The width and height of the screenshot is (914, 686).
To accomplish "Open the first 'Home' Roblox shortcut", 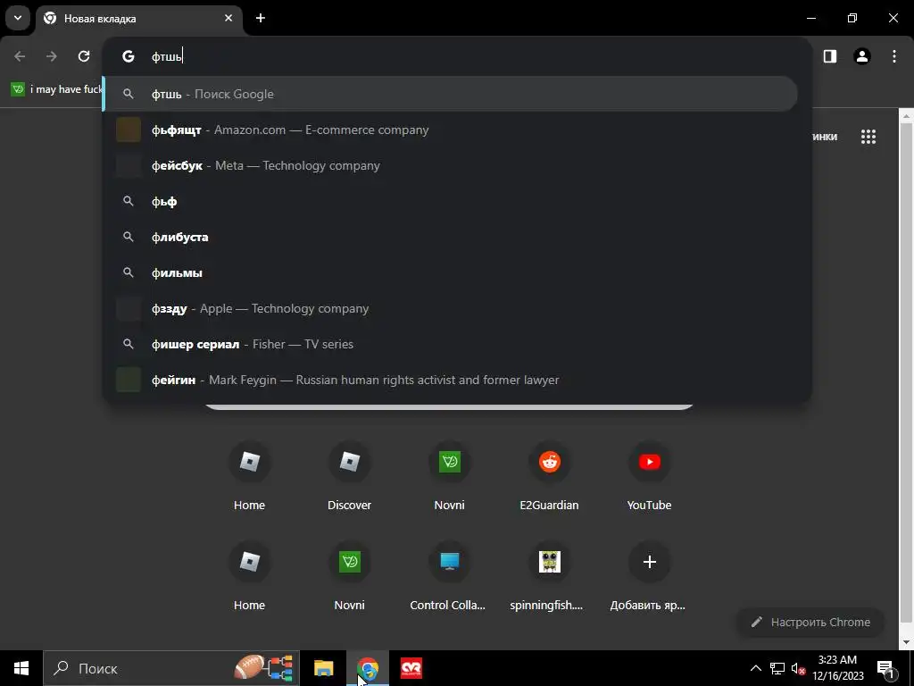I will (x=250, y=476).
